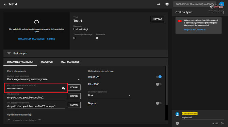Click the account avatar K icon
Screen dimensions: 228x127
pyautogui.click(x=222, y=4)
